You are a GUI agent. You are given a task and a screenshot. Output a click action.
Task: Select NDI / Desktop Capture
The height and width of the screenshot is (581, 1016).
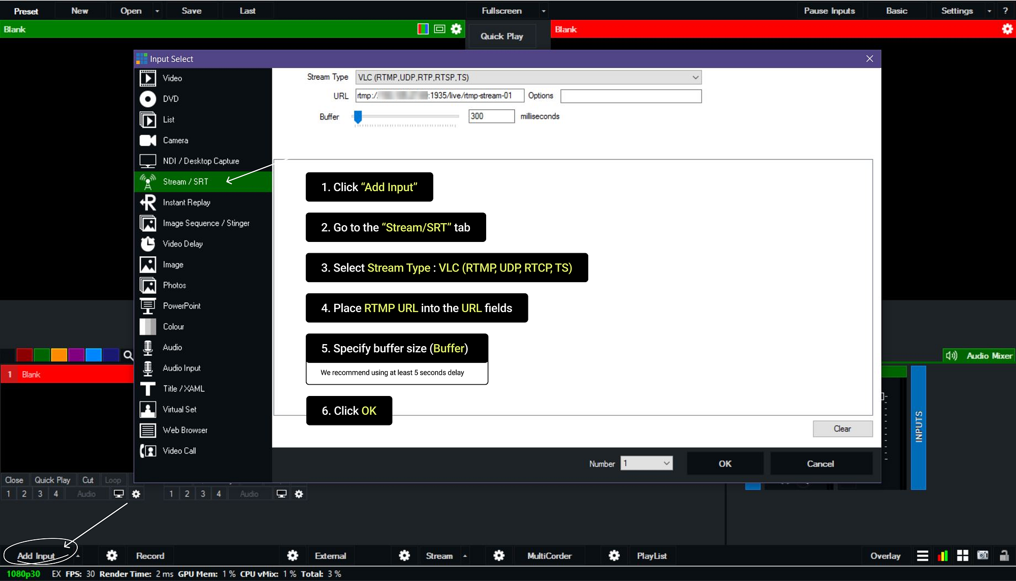(203, 161)
